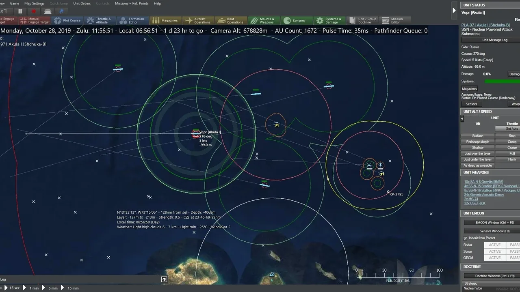Set Radar EMCON to ACTIVE

click(x=494, y=245)
